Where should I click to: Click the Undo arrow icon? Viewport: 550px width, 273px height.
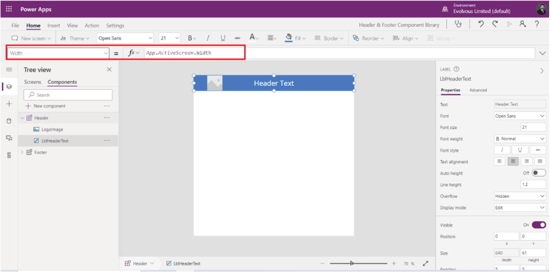[x=481, y=25]
